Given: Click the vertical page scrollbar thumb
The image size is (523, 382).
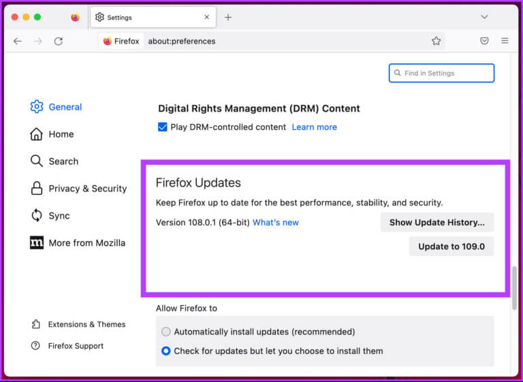Looking at the screenshot, I should 514,288.
